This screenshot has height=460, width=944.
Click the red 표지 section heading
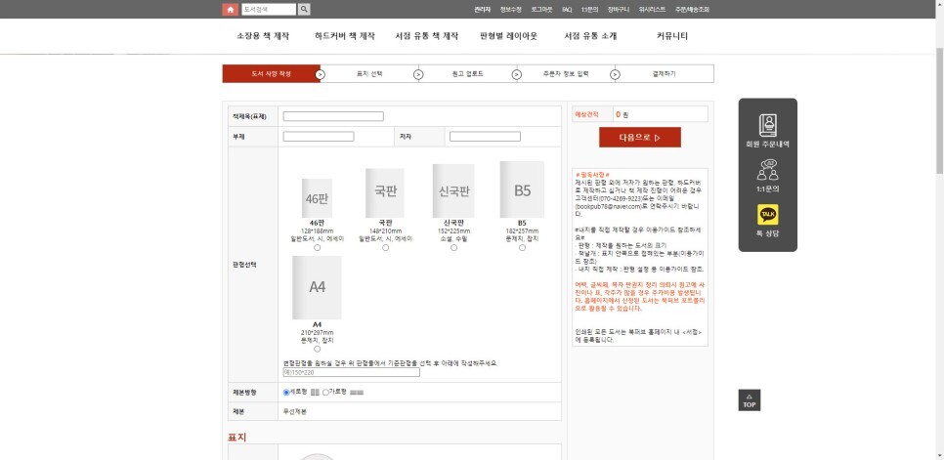pos(237,438)
